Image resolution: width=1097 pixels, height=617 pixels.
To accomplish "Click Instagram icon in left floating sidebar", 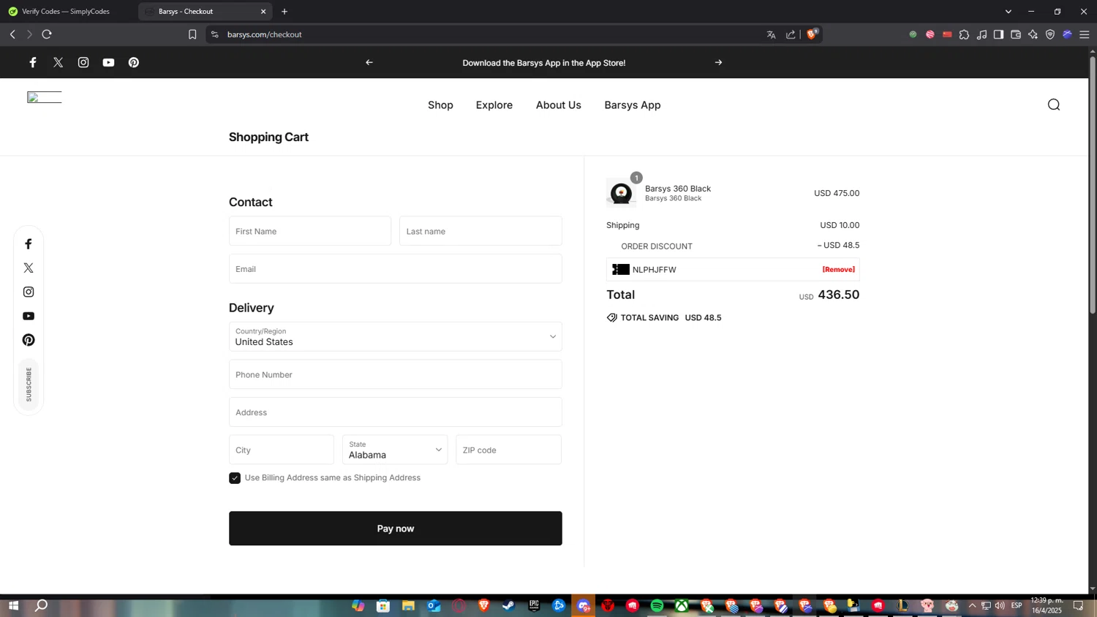I will click(x=29, y=292).
